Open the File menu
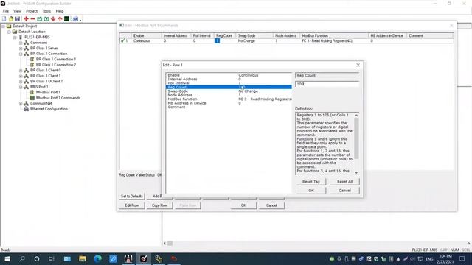472x265 pixels. pyautogui.click(x=6, y=11)
